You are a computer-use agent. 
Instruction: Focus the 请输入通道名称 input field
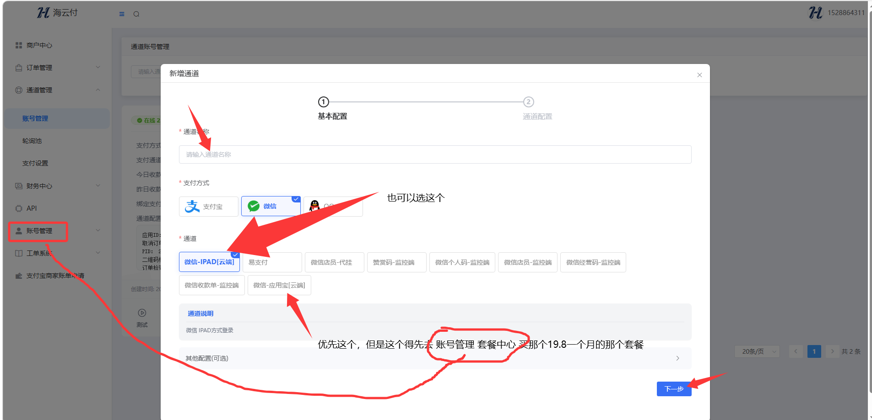pos(435,154)
